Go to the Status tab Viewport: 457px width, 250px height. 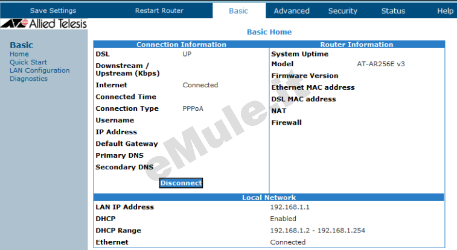coord(393,11)
